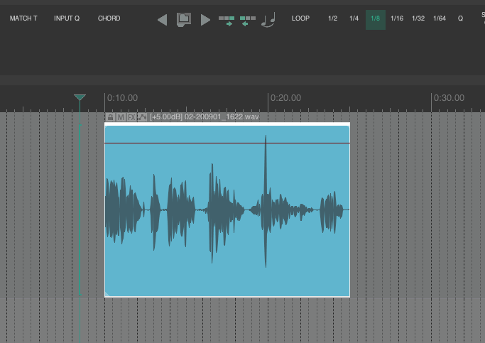485x343 pixels.
Task: Toggle LOOP mode
Action: (300, 18)
